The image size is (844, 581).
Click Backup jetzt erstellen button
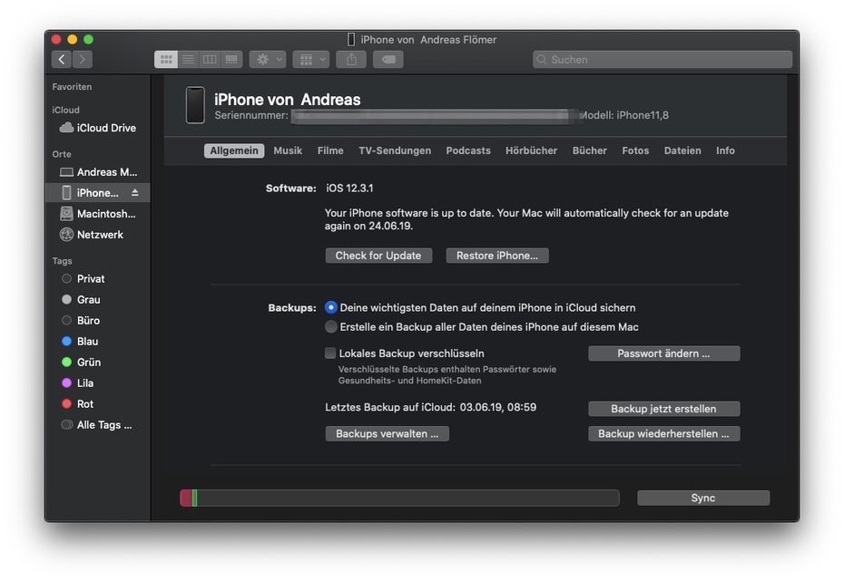click(x=663, y=409)
